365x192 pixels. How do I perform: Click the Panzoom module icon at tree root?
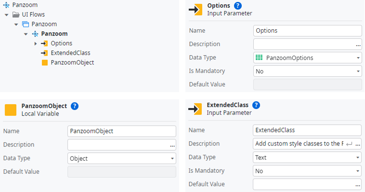6,5
